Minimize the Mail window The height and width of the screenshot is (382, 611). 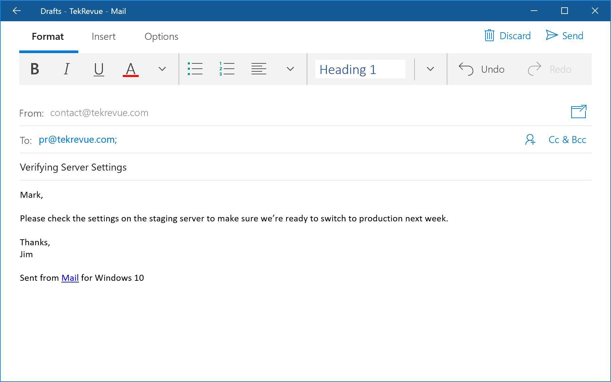(534, 11)
